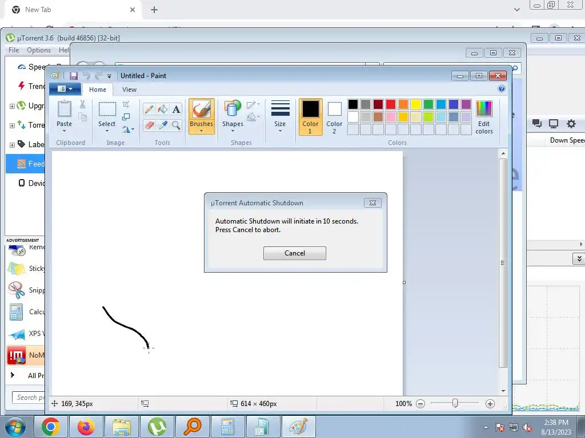
Task: Open Paint Help question mark icon
Action: coord(502,88)
